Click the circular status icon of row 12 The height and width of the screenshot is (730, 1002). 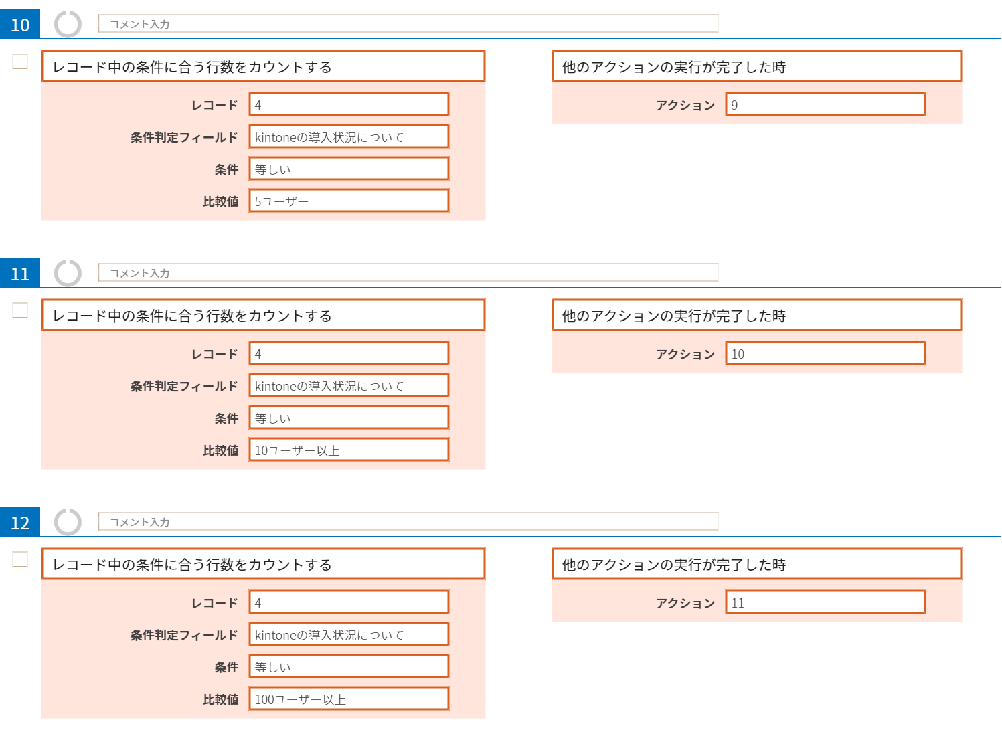click(68, 523)
